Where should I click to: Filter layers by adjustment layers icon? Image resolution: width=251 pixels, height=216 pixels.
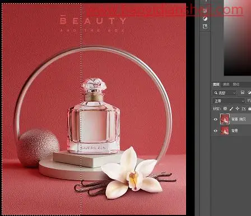(x=249, y=92)
